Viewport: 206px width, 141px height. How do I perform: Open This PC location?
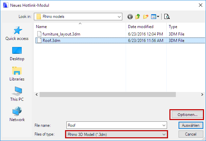click(x=17, y=94)
